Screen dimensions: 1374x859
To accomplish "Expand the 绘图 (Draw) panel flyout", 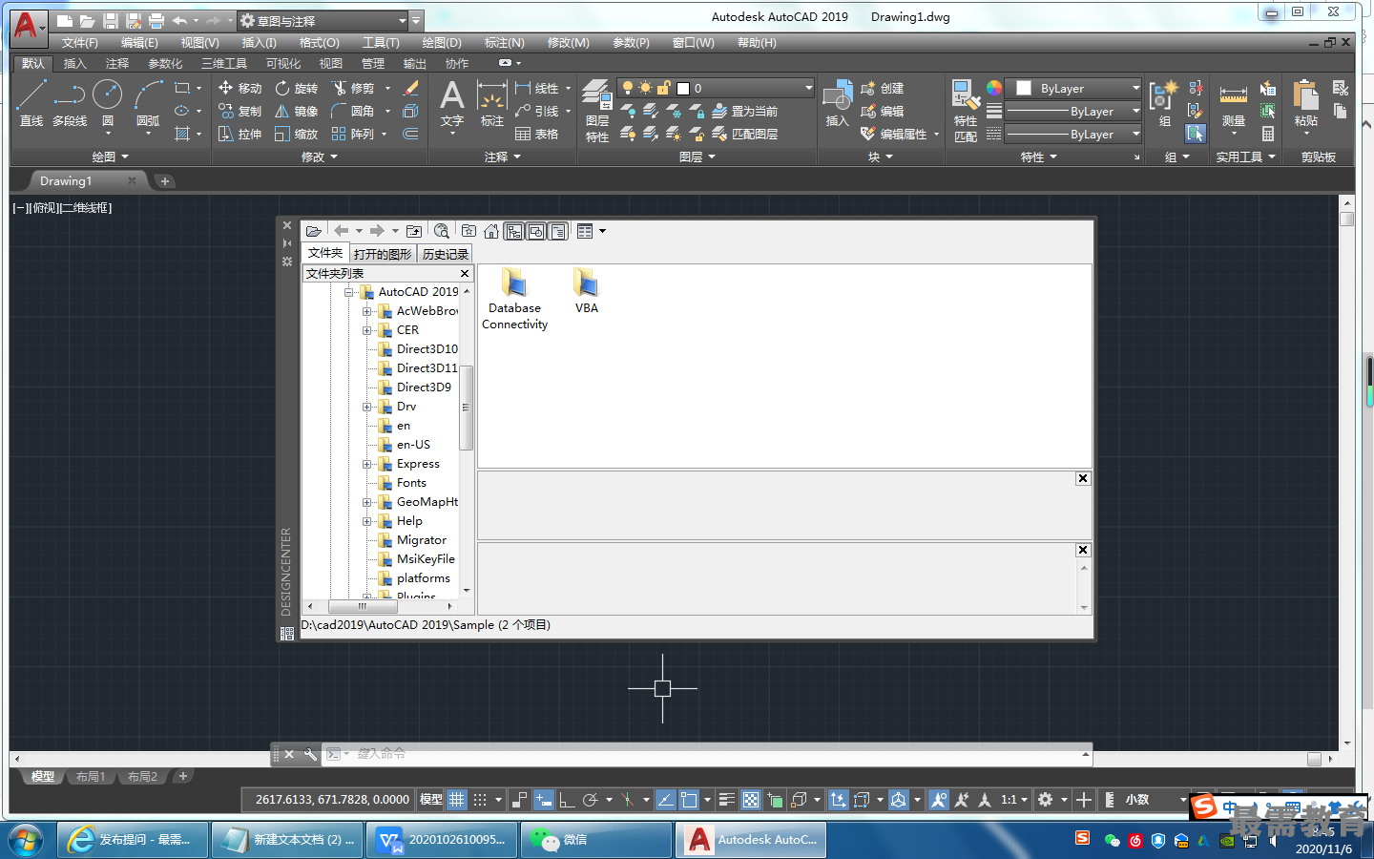I will (x=110, y=157).
